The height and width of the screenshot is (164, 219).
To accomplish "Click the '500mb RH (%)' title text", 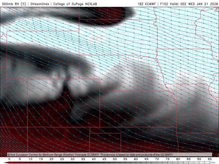I will (x=14, y=4).
